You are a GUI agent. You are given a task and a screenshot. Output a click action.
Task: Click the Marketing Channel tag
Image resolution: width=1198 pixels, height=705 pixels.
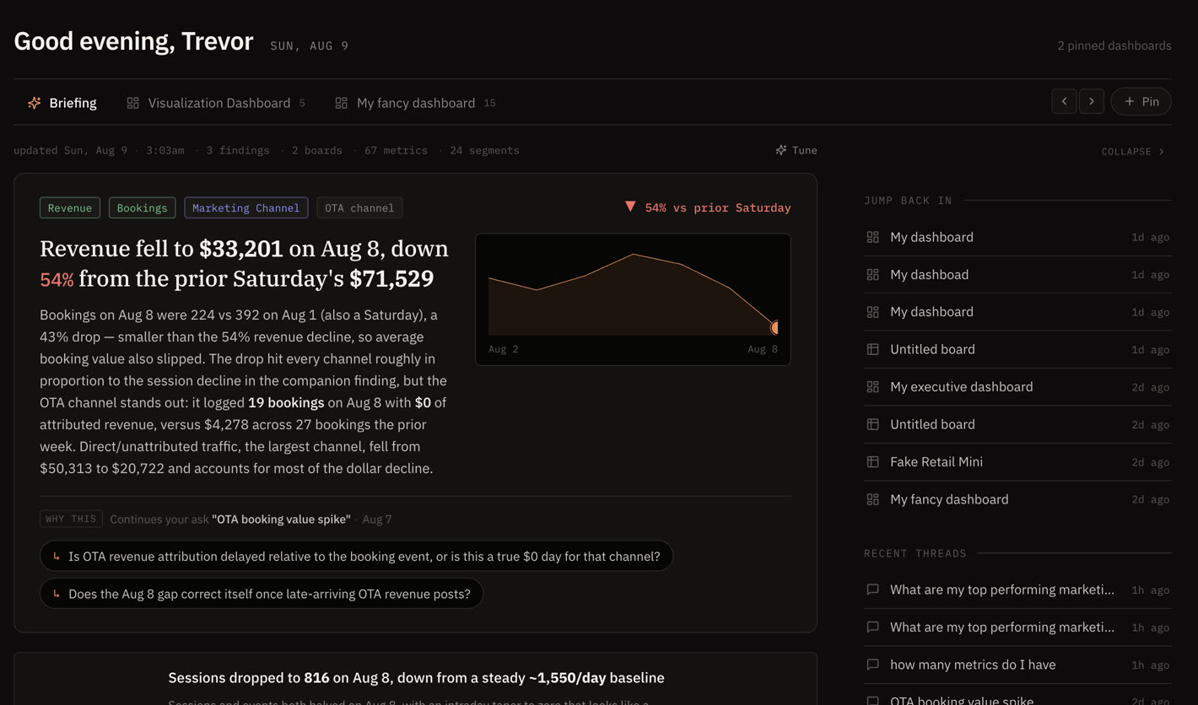(x=246, y=207)
